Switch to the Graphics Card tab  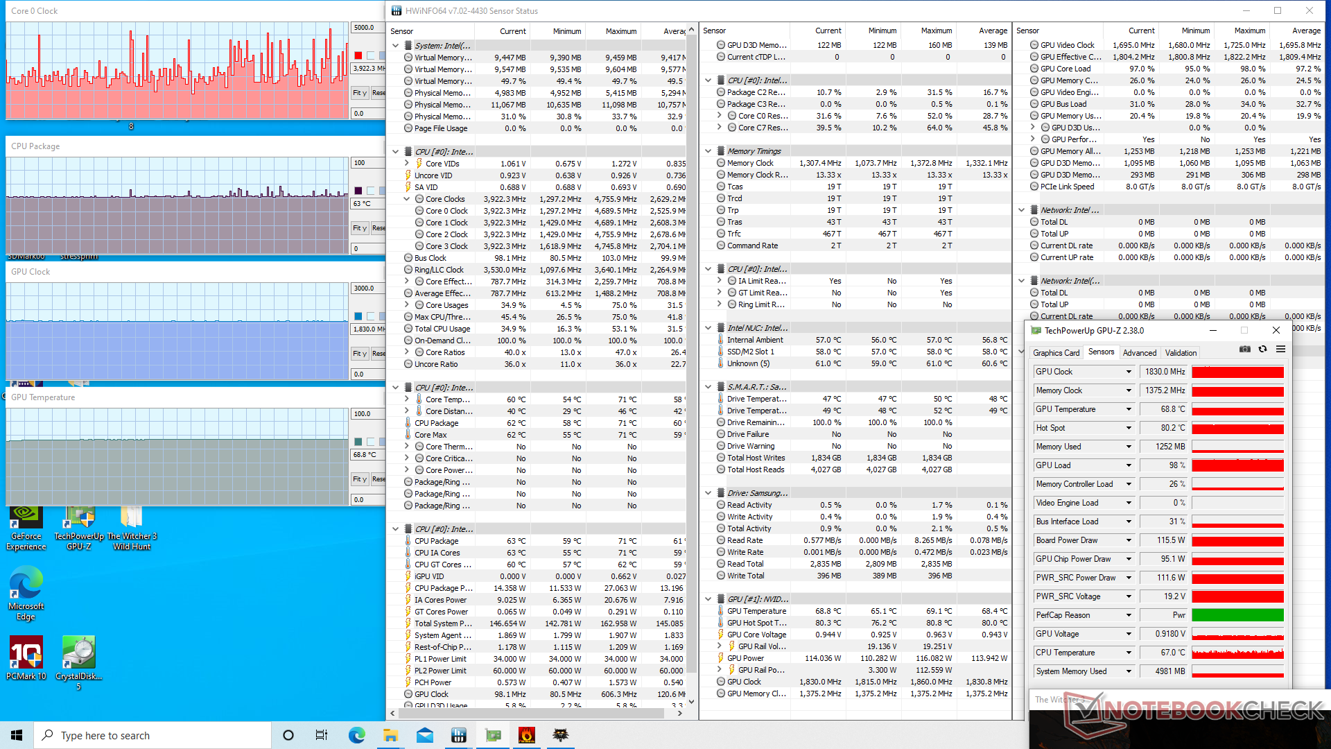click(1056, 353)
